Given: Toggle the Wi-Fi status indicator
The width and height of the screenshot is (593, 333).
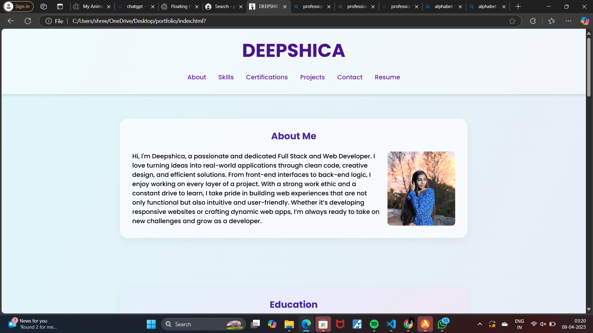Looking at the screenshot, I should pyautogui.click(x=534, y=324).
